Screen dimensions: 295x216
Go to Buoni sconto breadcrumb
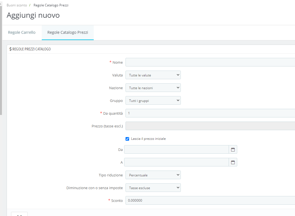pos(17,5)
